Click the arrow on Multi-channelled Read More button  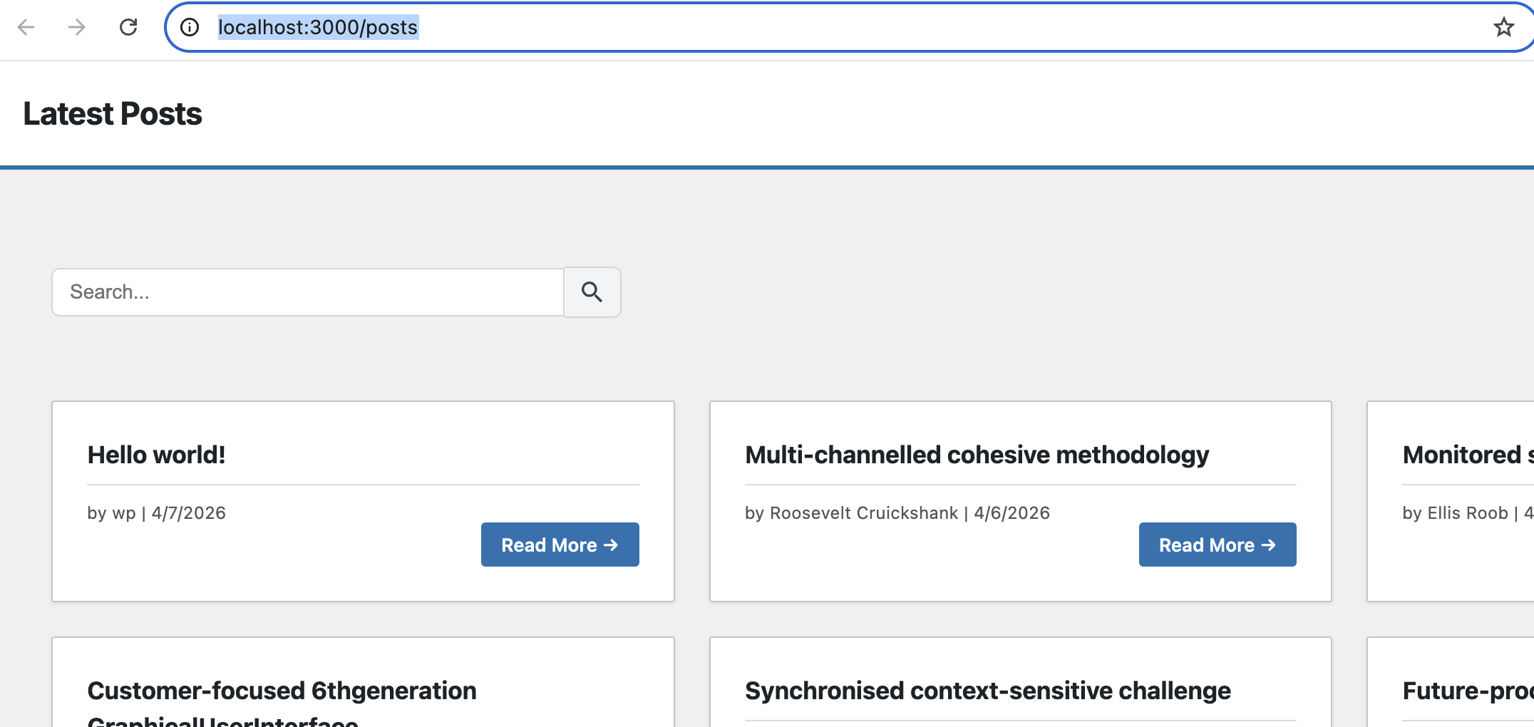pyautogui.click(x=1268, y=545)
